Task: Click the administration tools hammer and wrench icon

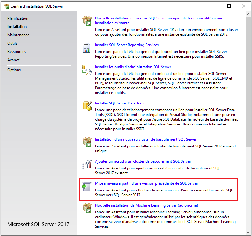Action: tap(87, 70)
